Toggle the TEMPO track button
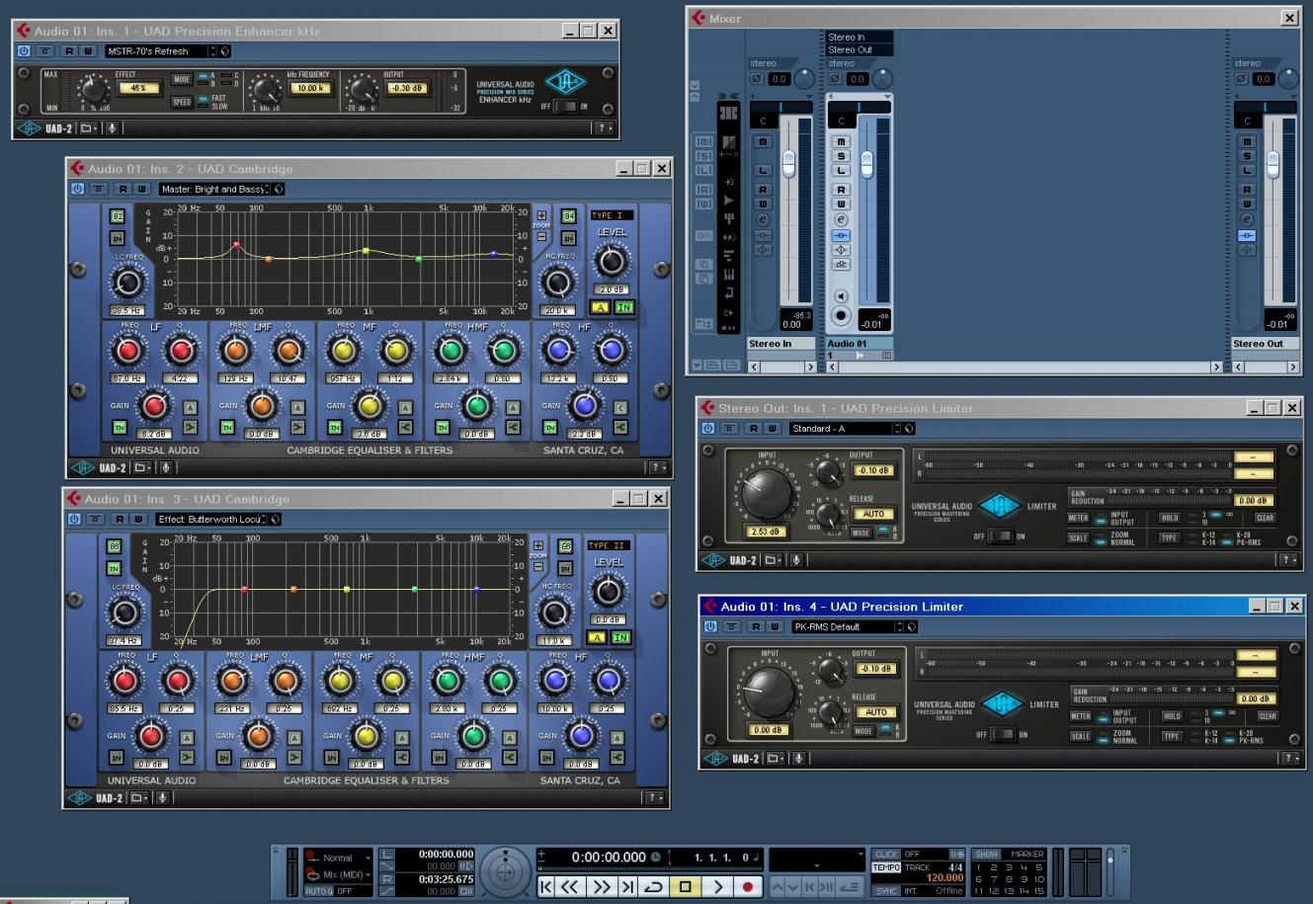 [x=886, y=867]
